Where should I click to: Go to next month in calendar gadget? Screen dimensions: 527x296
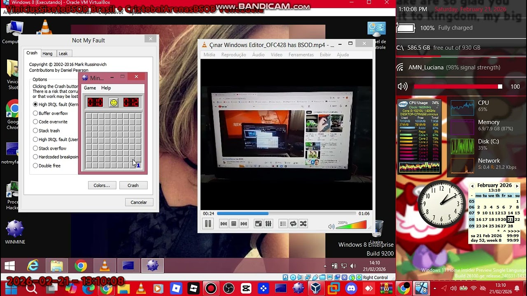[x=517, y=186]
